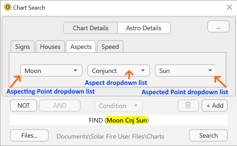This screenshot has height=146, width=237.
Task: Switch to the Speed tab
Action: [110, 47]
